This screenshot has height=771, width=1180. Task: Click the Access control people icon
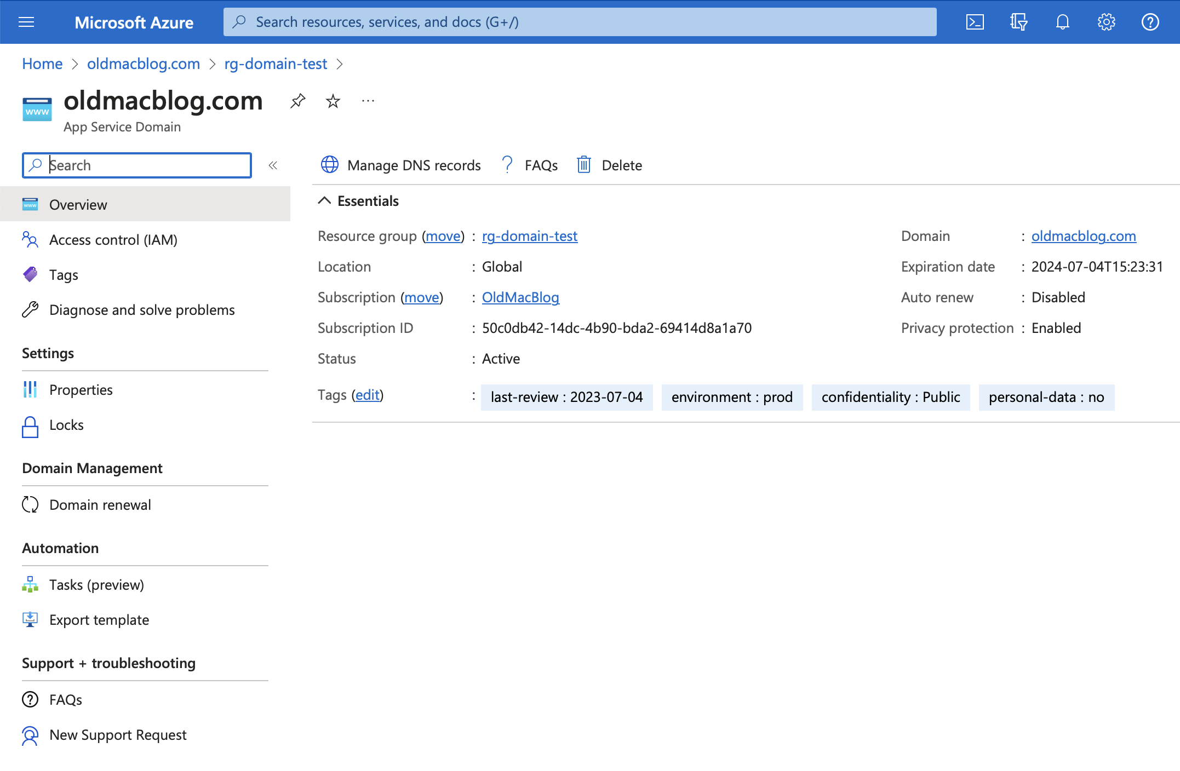coord(30,239)
